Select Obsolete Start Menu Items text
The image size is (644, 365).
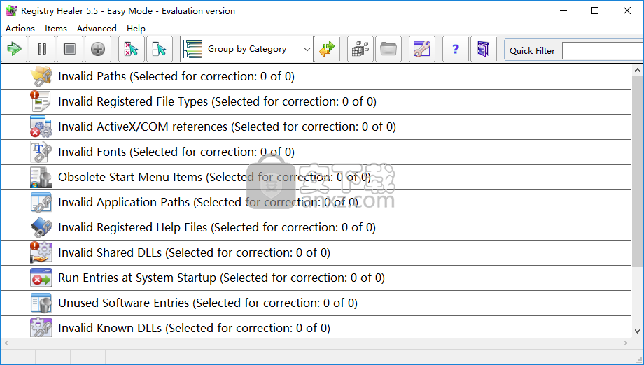tap(214, 177)
